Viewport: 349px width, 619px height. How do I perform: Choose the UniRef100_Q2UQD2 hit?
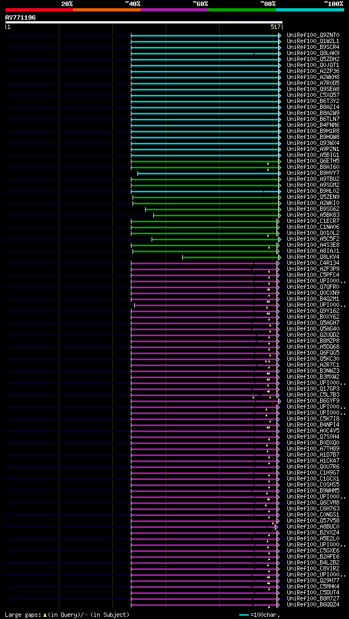(x=313, y=335)
